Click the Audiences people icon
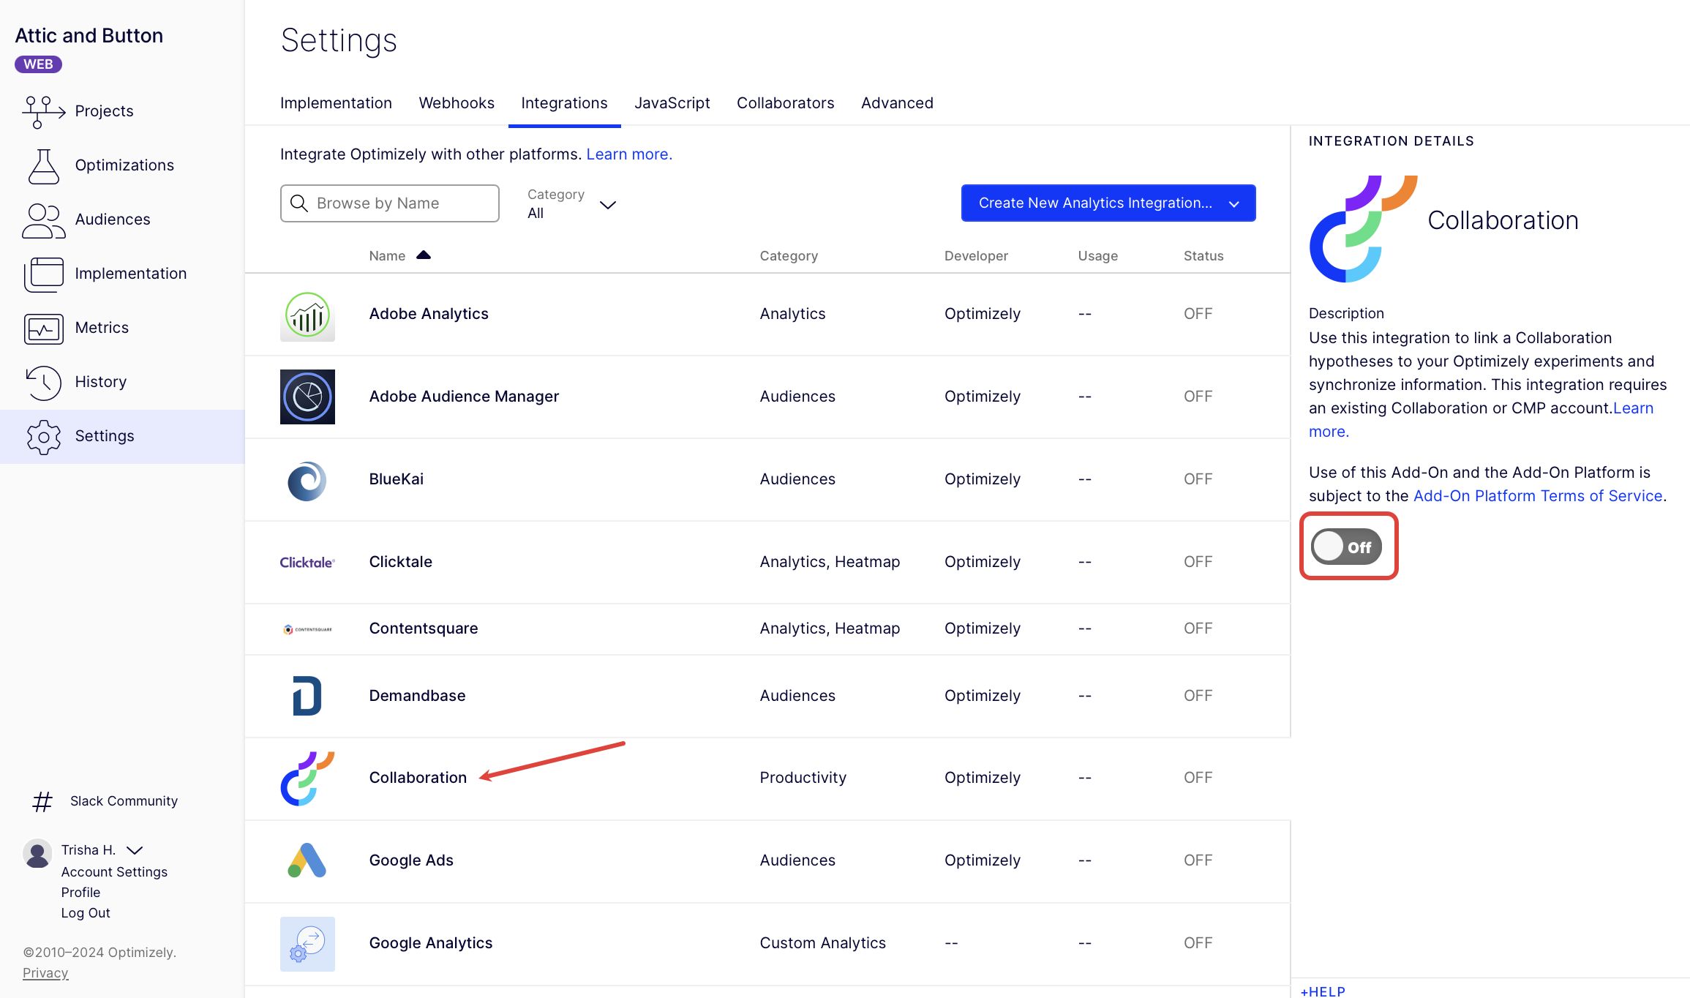 click(x=44, y=220)
